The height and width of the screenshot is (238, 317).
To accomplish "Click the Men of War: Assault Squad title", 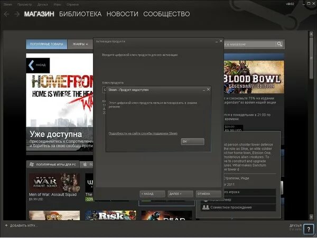I will click(x=53, y=195).
